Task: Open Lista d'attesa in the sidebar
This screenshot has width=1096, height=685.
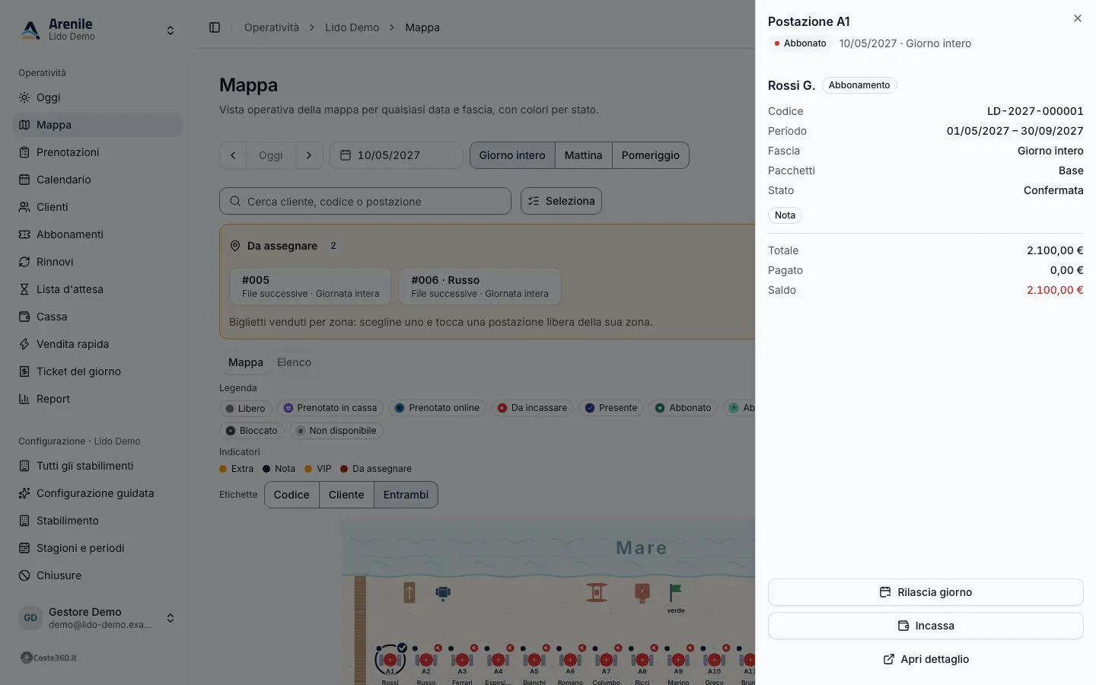Action: click(98, 289)
